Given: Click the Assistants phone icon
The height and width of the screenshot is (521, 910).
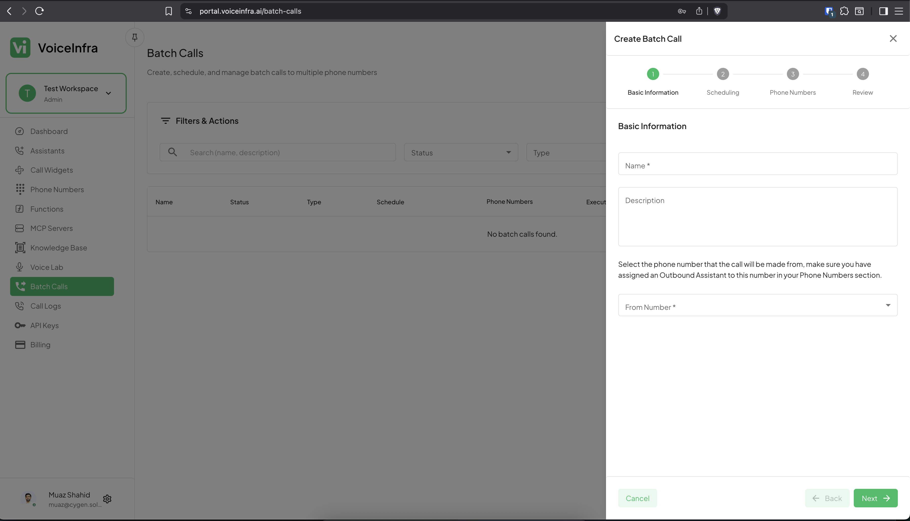Looking at the screenshot, I should point(20,151).
